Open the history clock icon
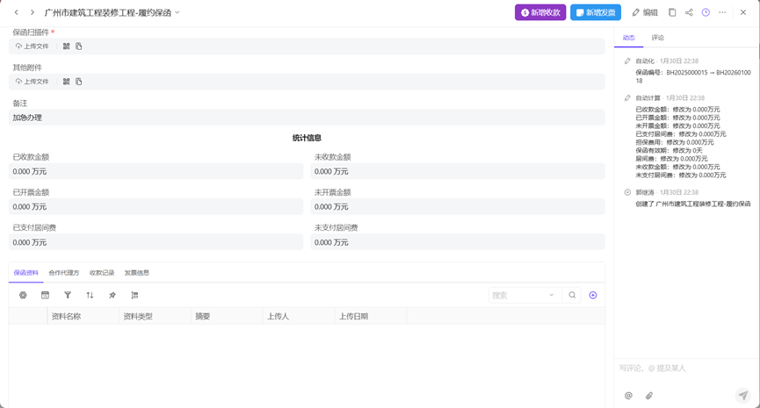Viewport: 760px width, 408px height. [x=706, y=13]
